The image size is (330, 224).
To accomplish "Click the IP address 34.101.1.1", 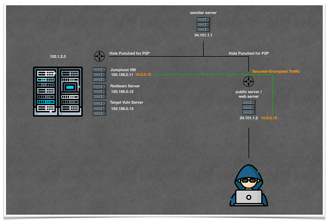I will click(203, 35).
